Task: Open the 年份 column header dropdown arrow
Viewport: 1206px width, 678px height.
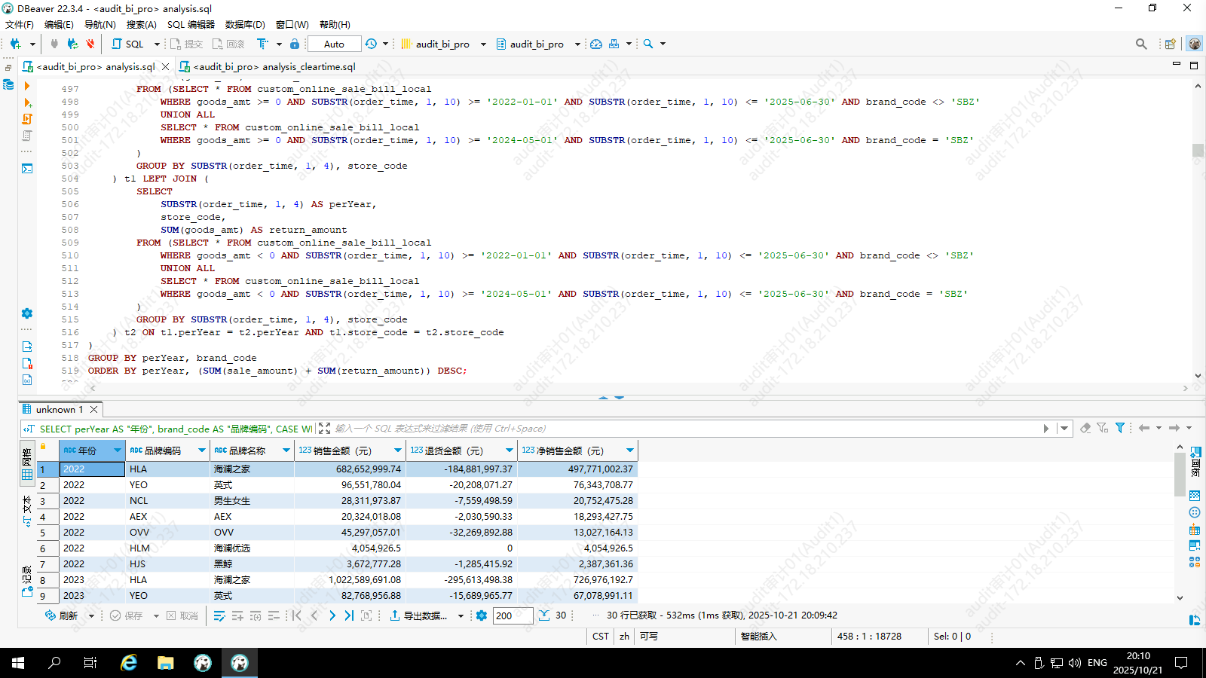Action: (118, 450)
